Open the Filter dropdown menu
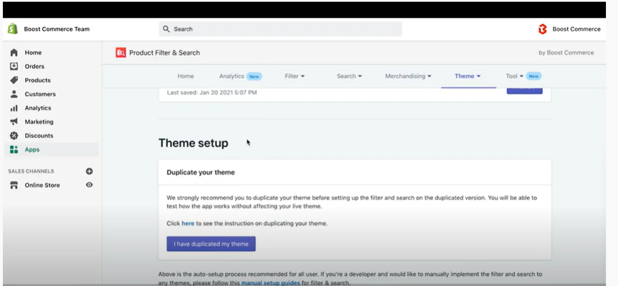This screenshot has width=618, height=286. pyautogui.click(x=294, y=76)
